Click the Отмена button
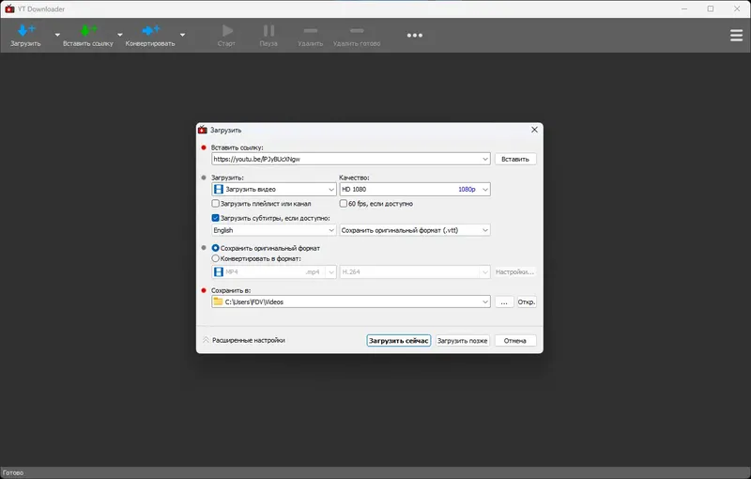Viewport: 751px width, 479px height. pos(515,341)
